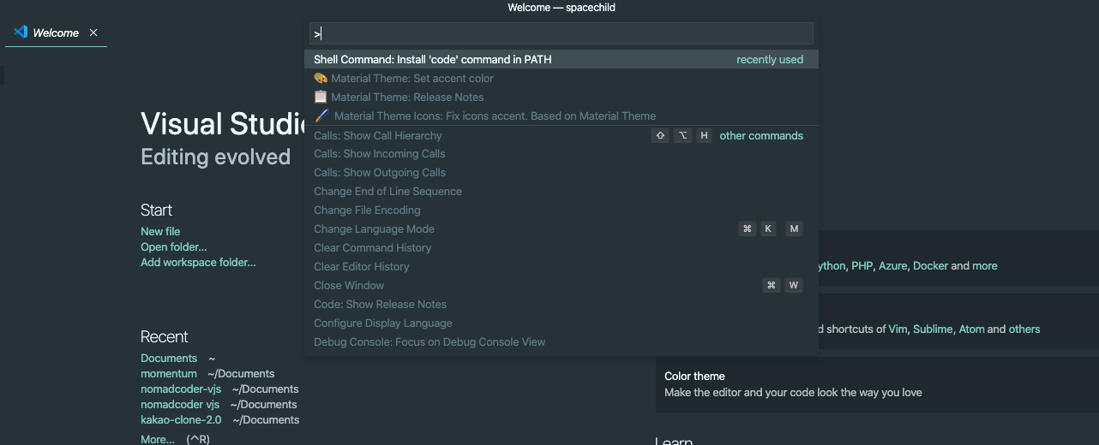Choose Material Theme Icons: Fix icons accent

(x=562, y=116)
